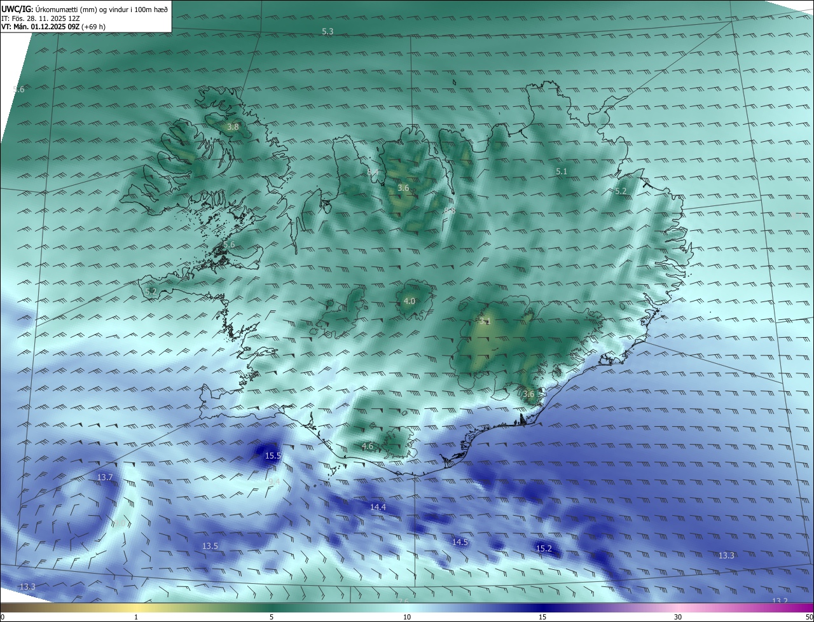Select the colorbar tick label "50"
Image resolution: width=814 pixels, height=622 pixels.
tap(809, 617)
